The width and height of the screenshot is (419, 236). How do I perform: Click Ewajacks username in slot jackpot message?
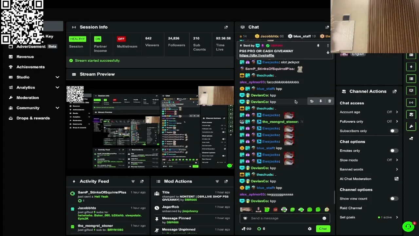click(271, 62)
